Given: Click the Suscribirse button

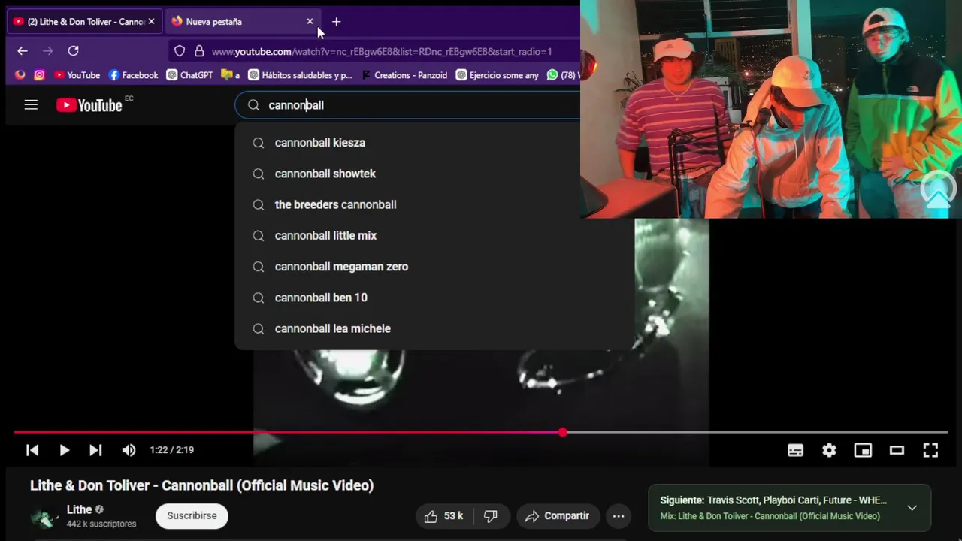Looking at the screenshot, I should (192, 516).
